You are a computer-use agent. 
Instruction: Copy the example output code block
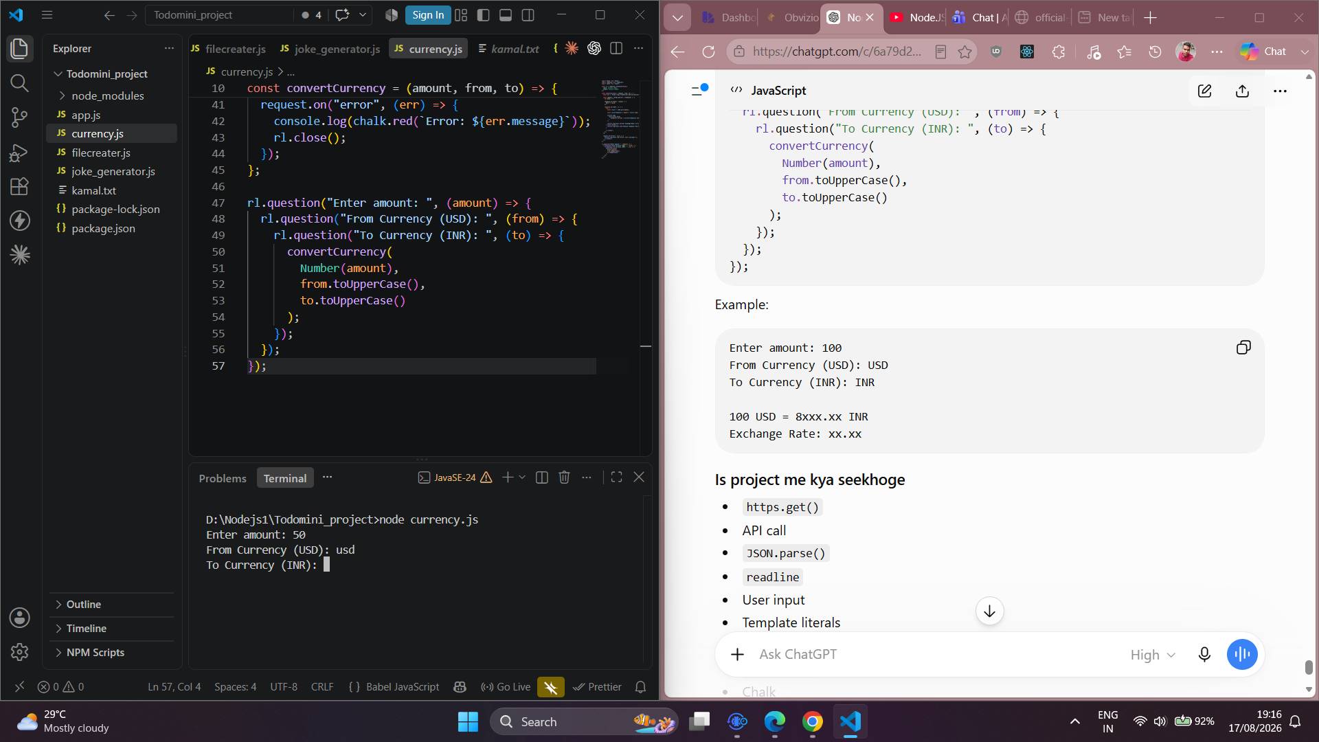[1243, 348]
